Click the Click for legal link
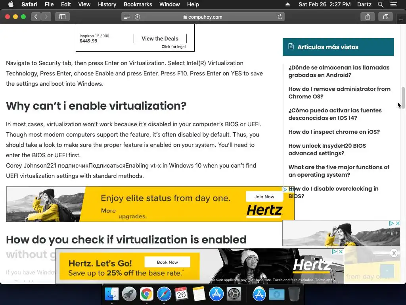Image resolution: width=406 pixels, height=305 pixels. click(x=174, y=47)
